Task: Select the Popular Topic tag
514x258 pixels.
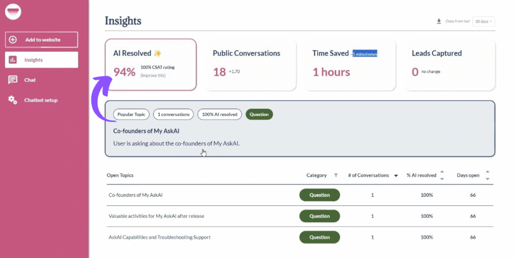Action: coord(131,114)
